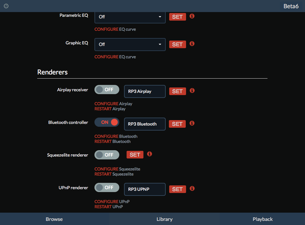305x225 pixels.
Task: Switch to the Playback tab
Action: pyautogui.click(x=263, y=219)
